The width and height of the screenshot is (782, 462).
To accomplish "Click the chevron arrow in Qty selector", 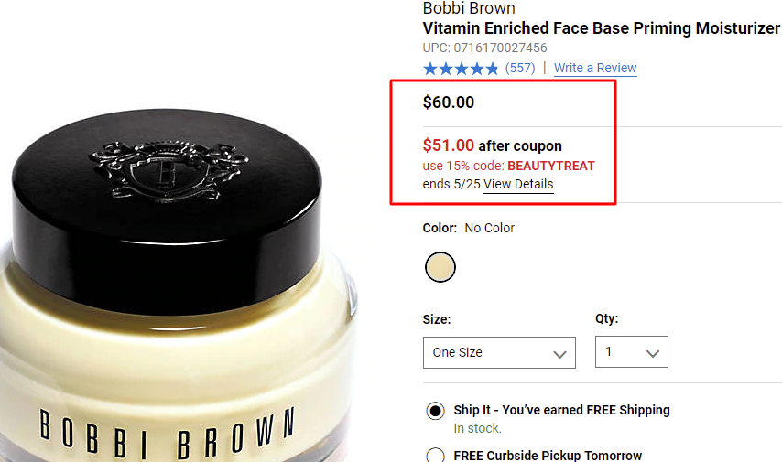I will click(653, 353).
